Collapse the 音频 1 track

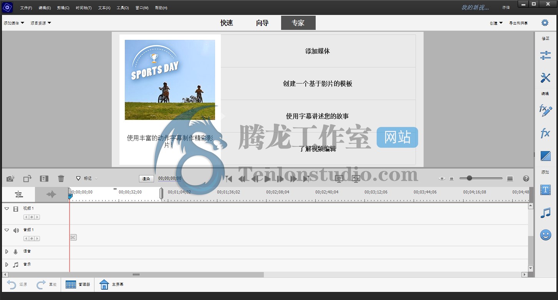click(x=7, y=230)
